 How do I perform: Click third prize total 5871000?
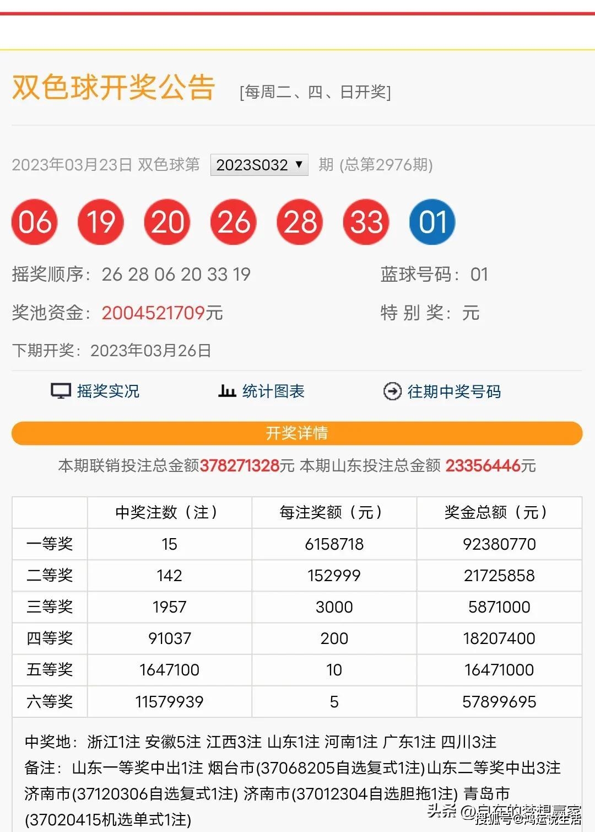tap(499, 607)
